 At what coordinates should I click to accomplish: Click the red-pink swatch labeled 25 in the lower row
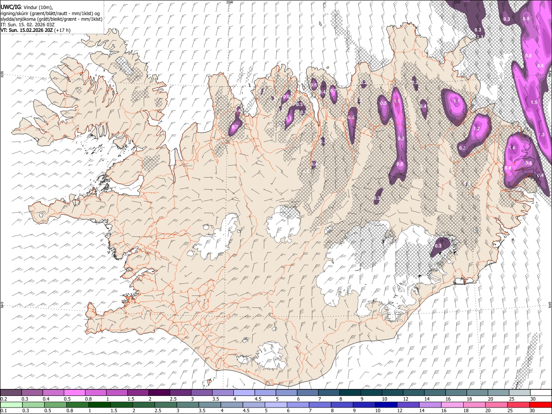click(x=517, y=405)
